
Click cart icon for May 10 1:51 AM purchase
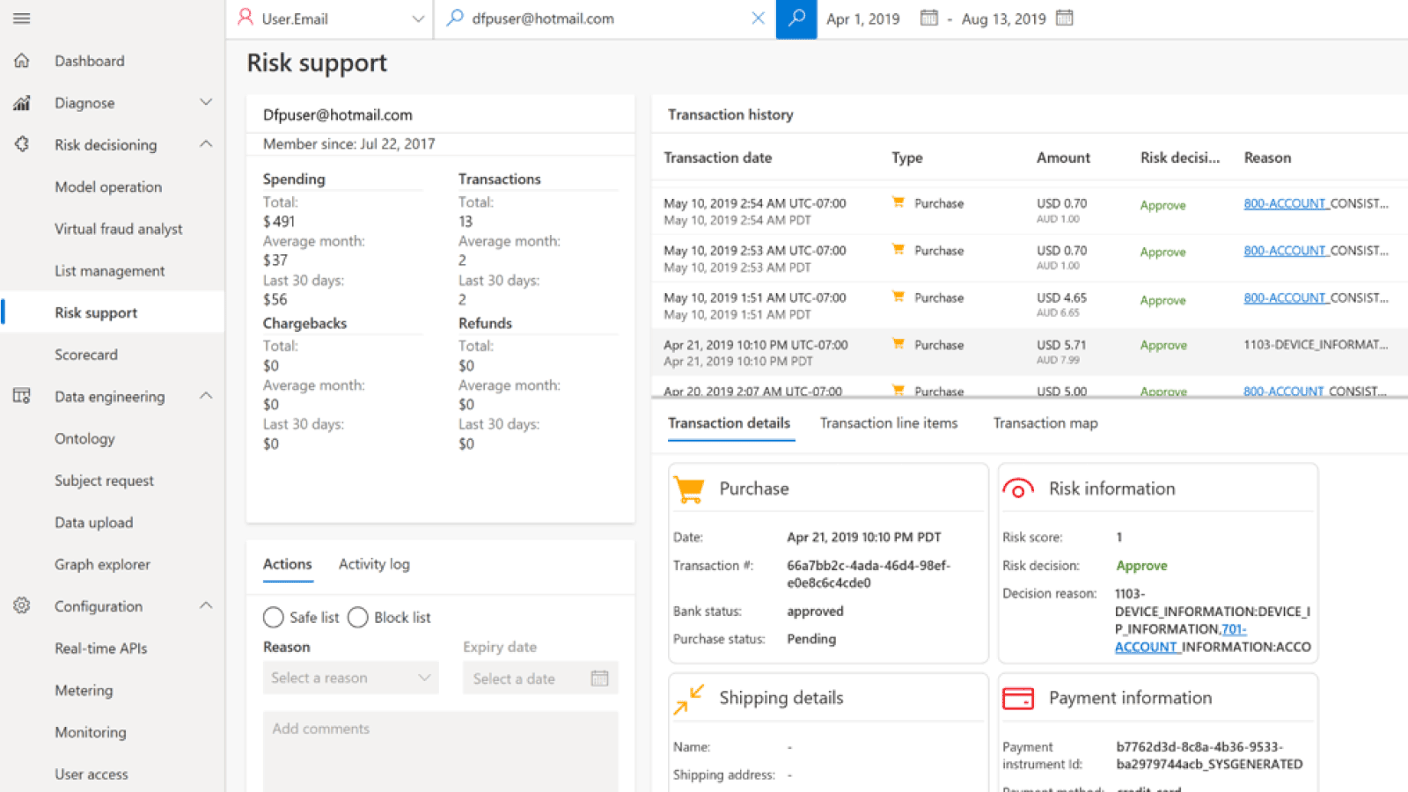tap(898, 297)
